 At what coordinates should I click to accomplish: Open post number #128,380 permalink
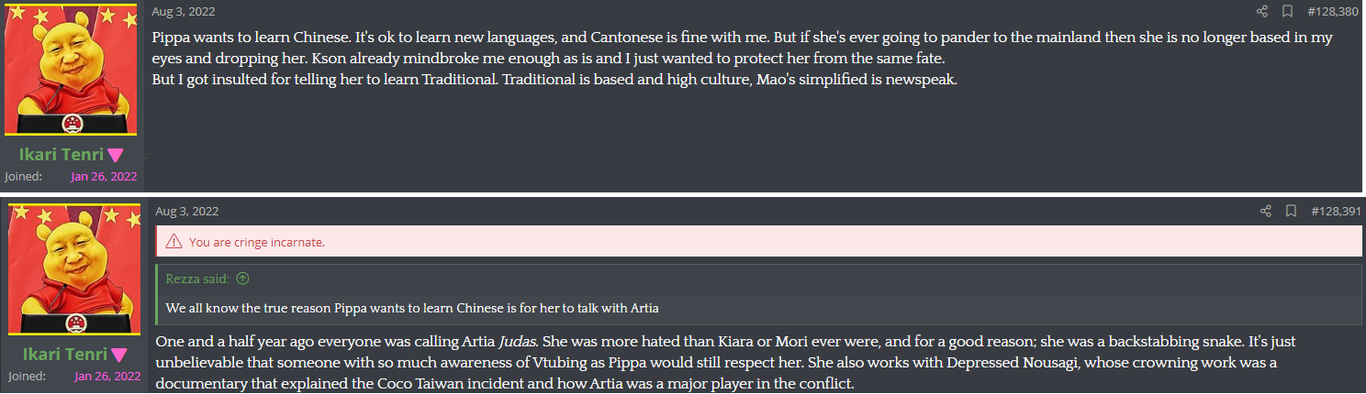(1332, 11)
